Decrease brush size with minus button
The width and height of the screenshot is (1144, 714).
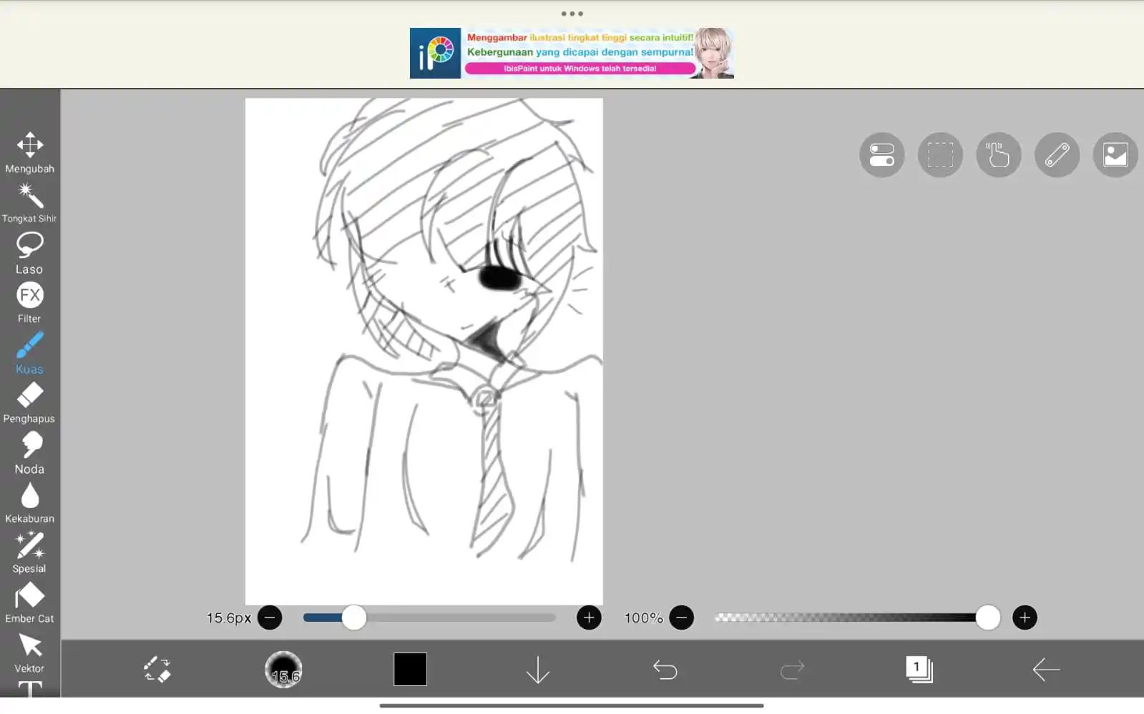(270, 618)
